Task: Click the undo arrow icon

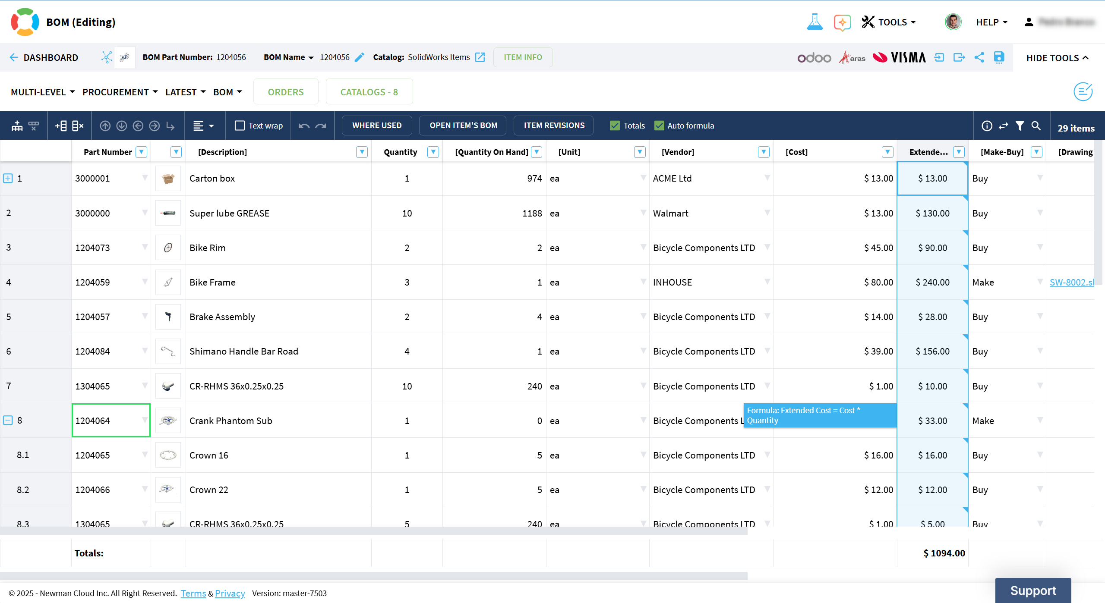Action: [x=304, y=126]
